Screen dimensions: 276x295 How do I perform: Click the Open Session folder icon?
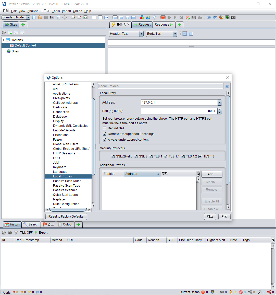40,17
